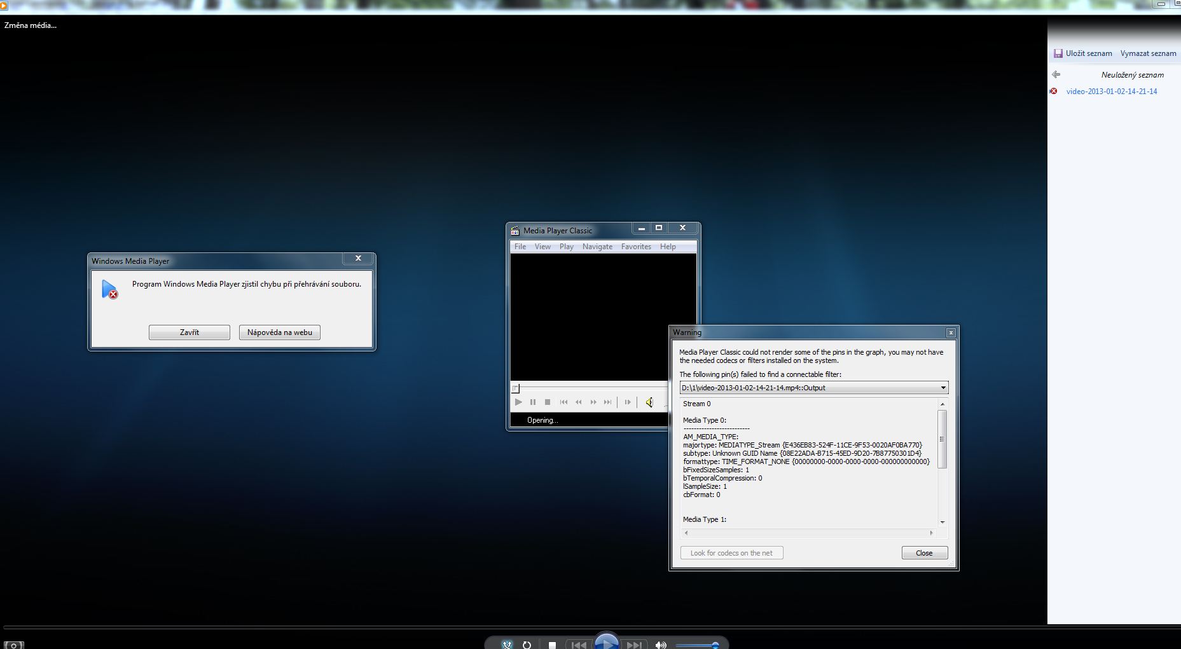The width and height of the screenshot is (1181, 649).
Task: Close the Media Player Classic window
Action: coord(682,228)
